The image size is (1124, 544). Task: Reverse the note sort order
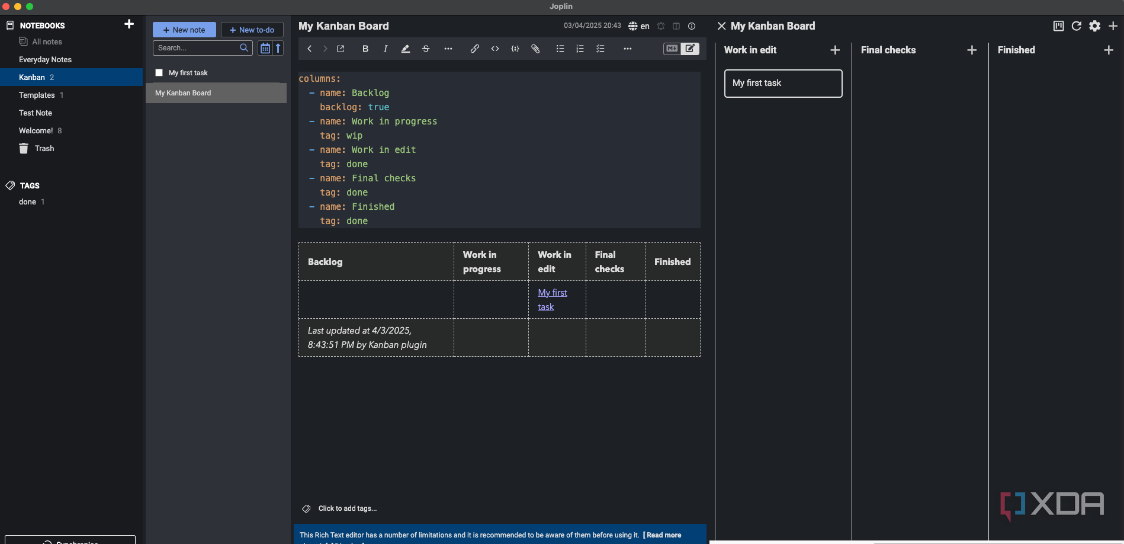(x=278, y=48)
